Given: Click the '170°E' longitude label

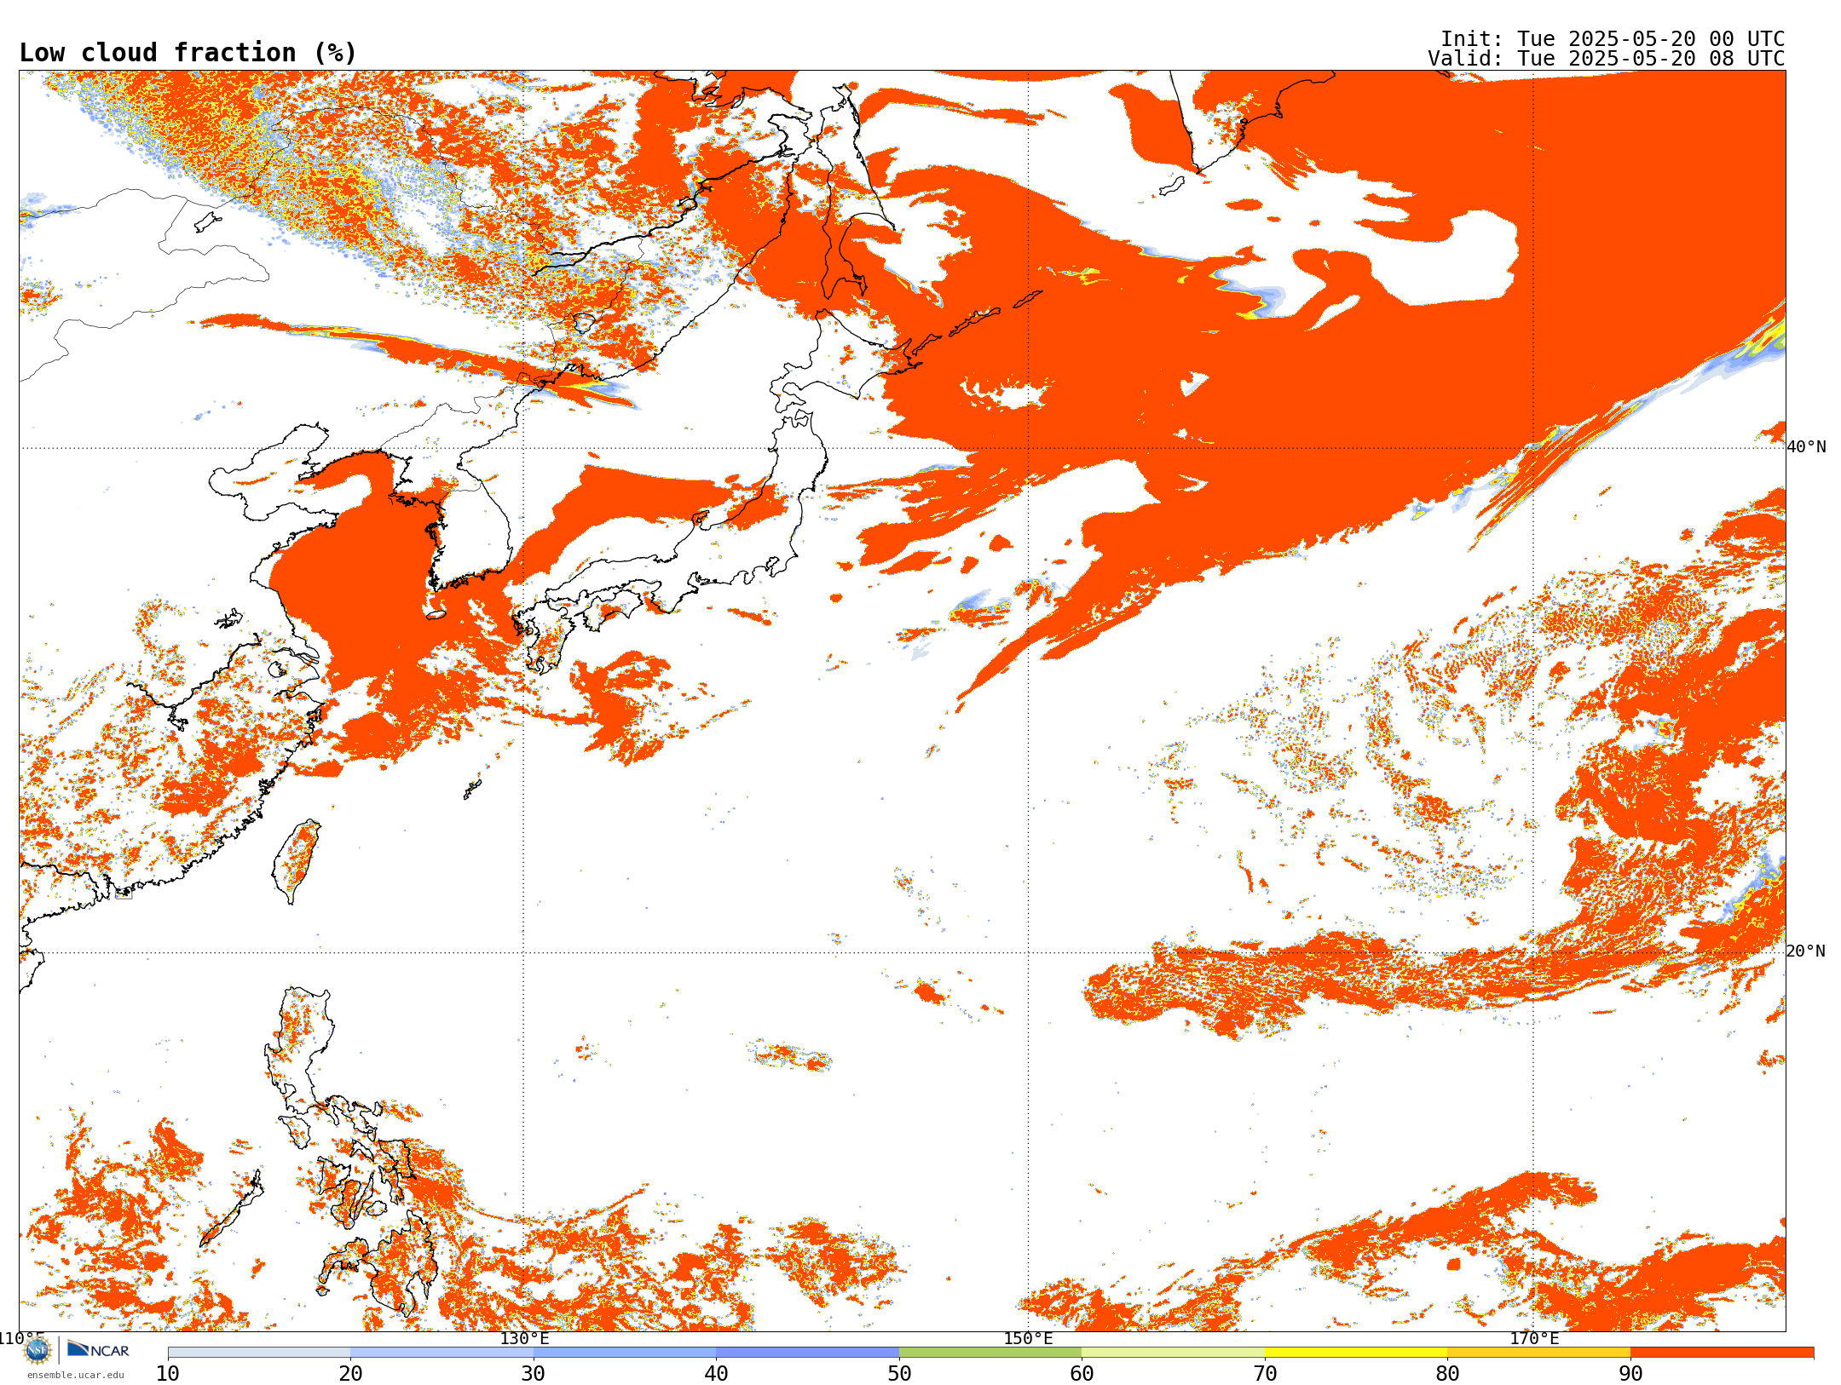Looking at the screenshot, I should [x=1534, y=1338].
